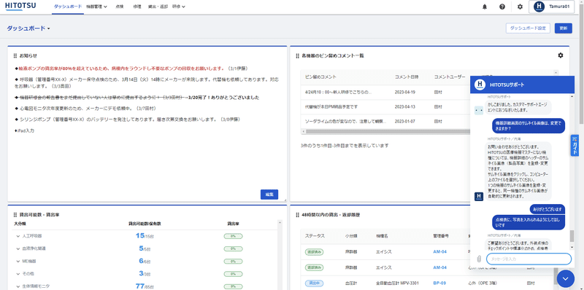This screenshot has height=290, width=584.
Task: Click the paperclip attachment icon in chat
Action: (480, 259)
